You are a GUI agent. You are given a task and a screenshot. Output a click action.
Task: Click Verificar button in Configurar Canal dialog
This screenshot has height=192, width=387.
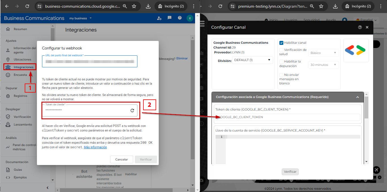(290, 172)
